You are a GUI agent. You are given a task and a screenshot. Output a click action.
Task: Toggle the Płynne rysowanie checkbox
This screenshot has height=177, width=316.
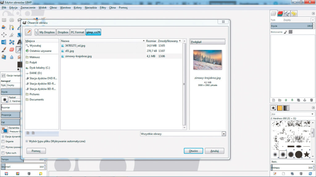(x=3, y=147)
